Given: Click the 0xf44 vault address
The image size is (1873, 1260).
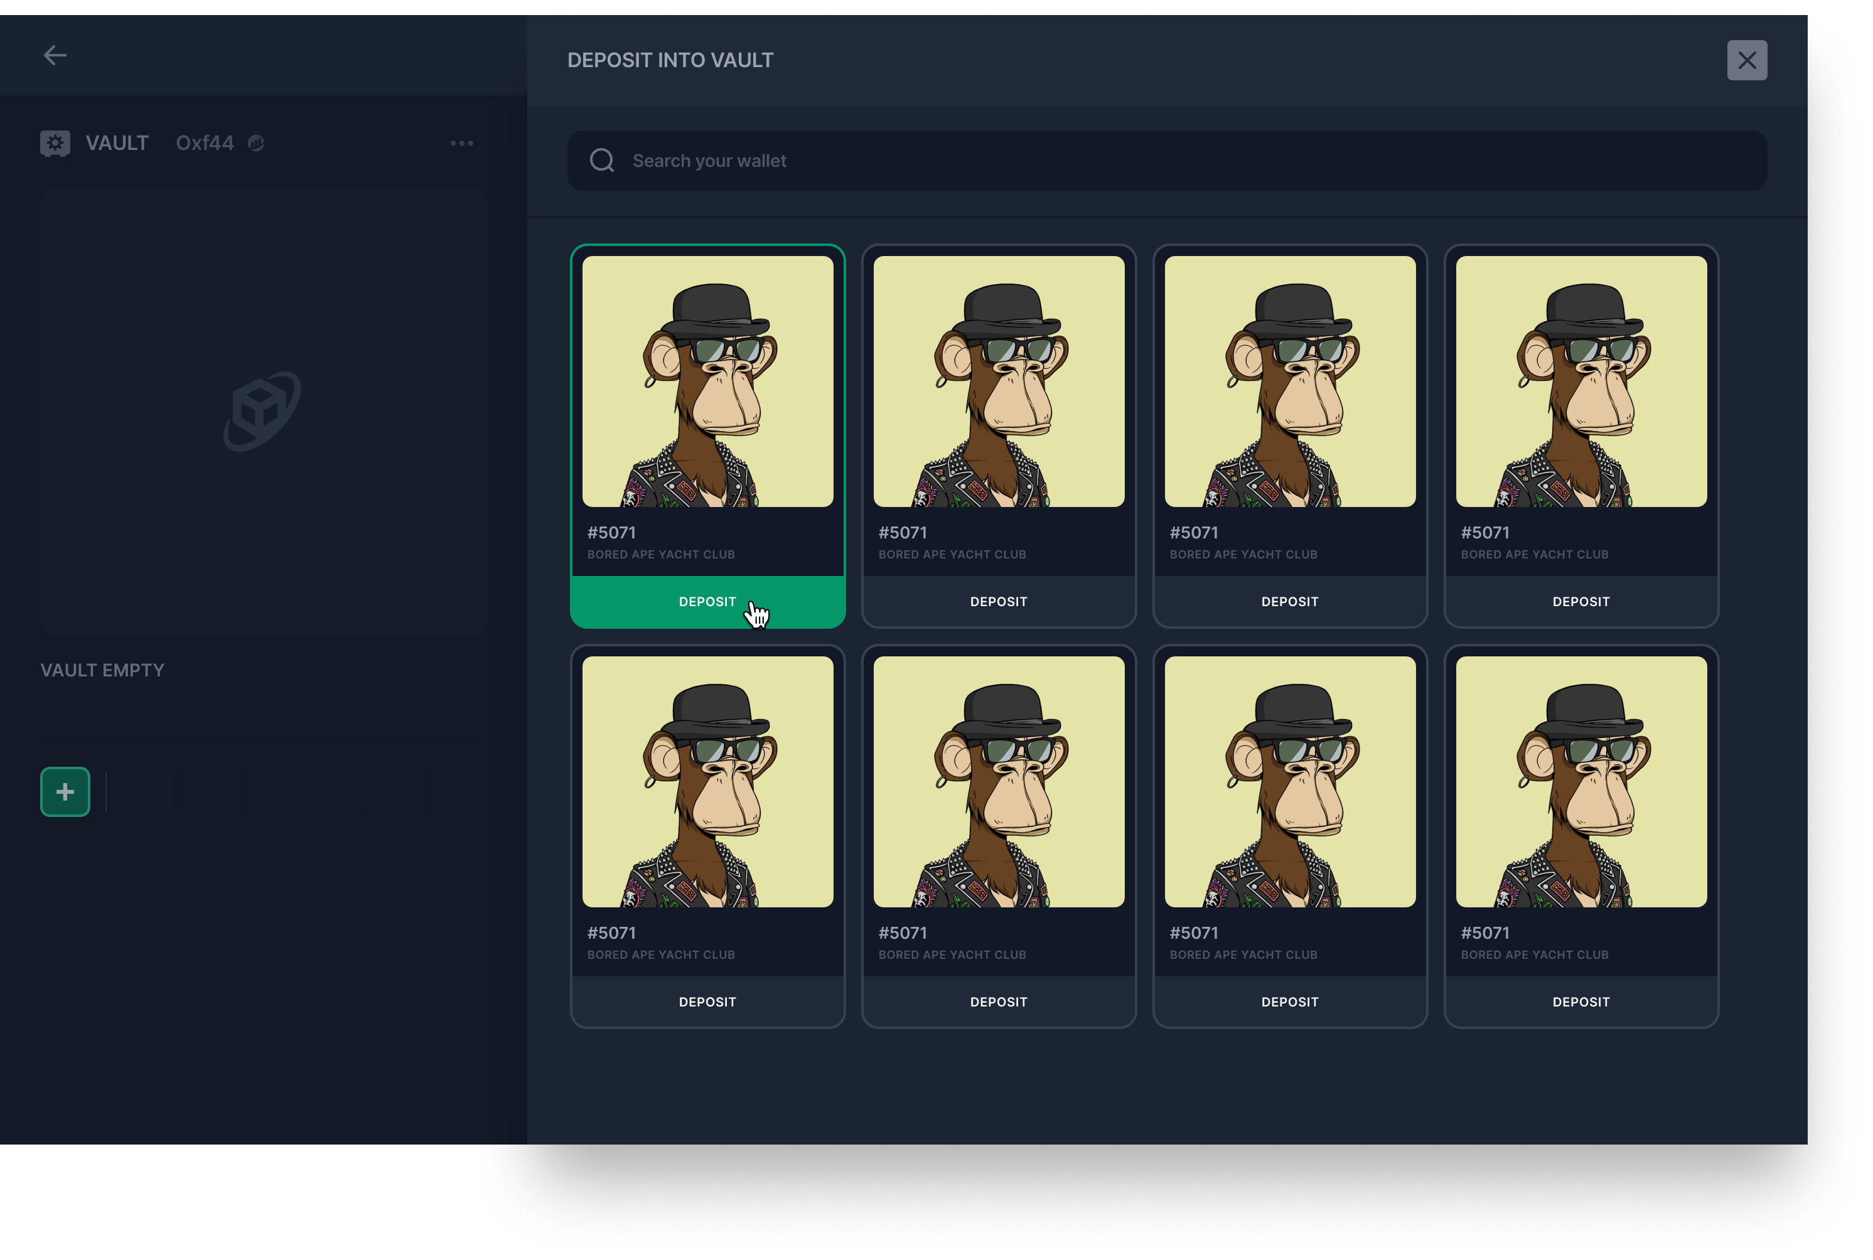Looking at the screenshot, I should click(x=205, y=144).
